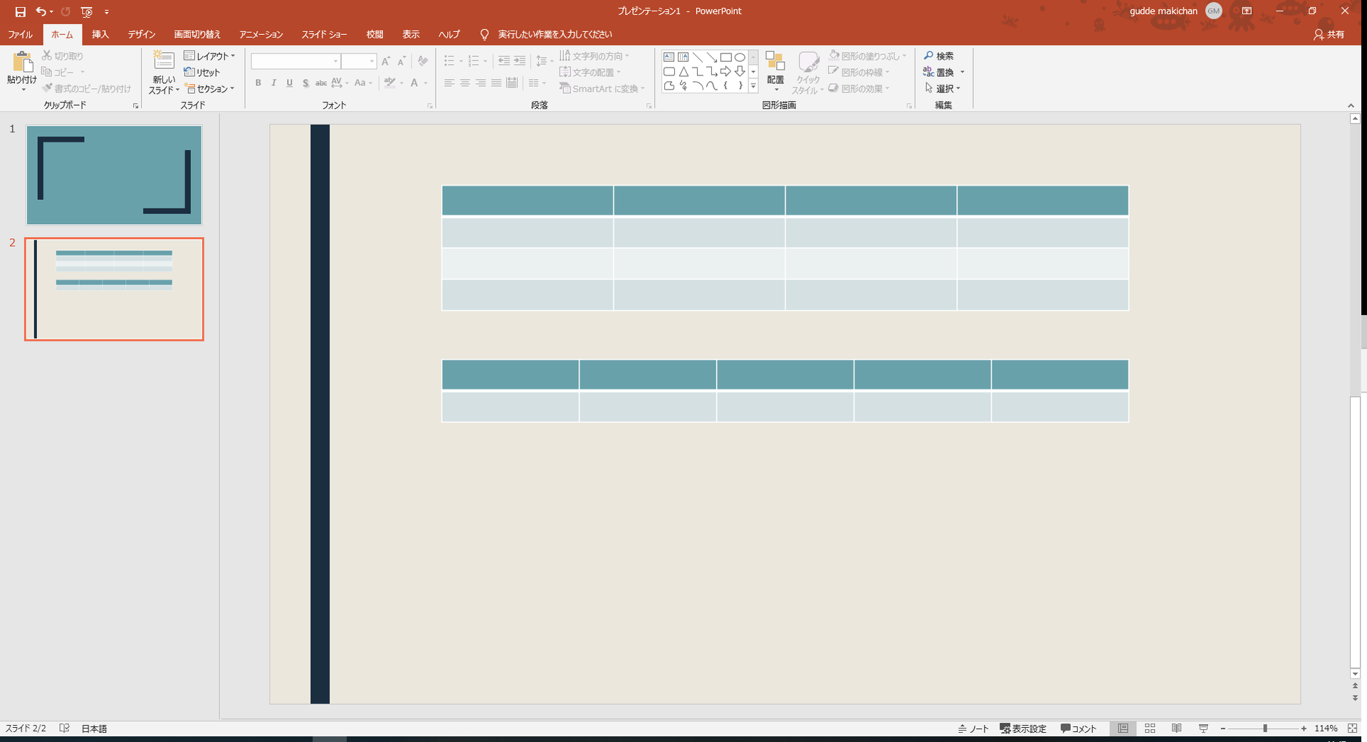
Task: Select the rectangle shape in gallery
Action: pos(726,57)
